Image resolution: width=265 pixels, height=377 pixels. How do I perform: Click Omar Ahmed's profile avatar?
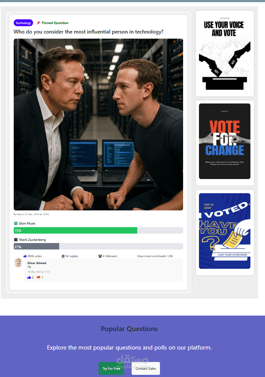[18, 263]
